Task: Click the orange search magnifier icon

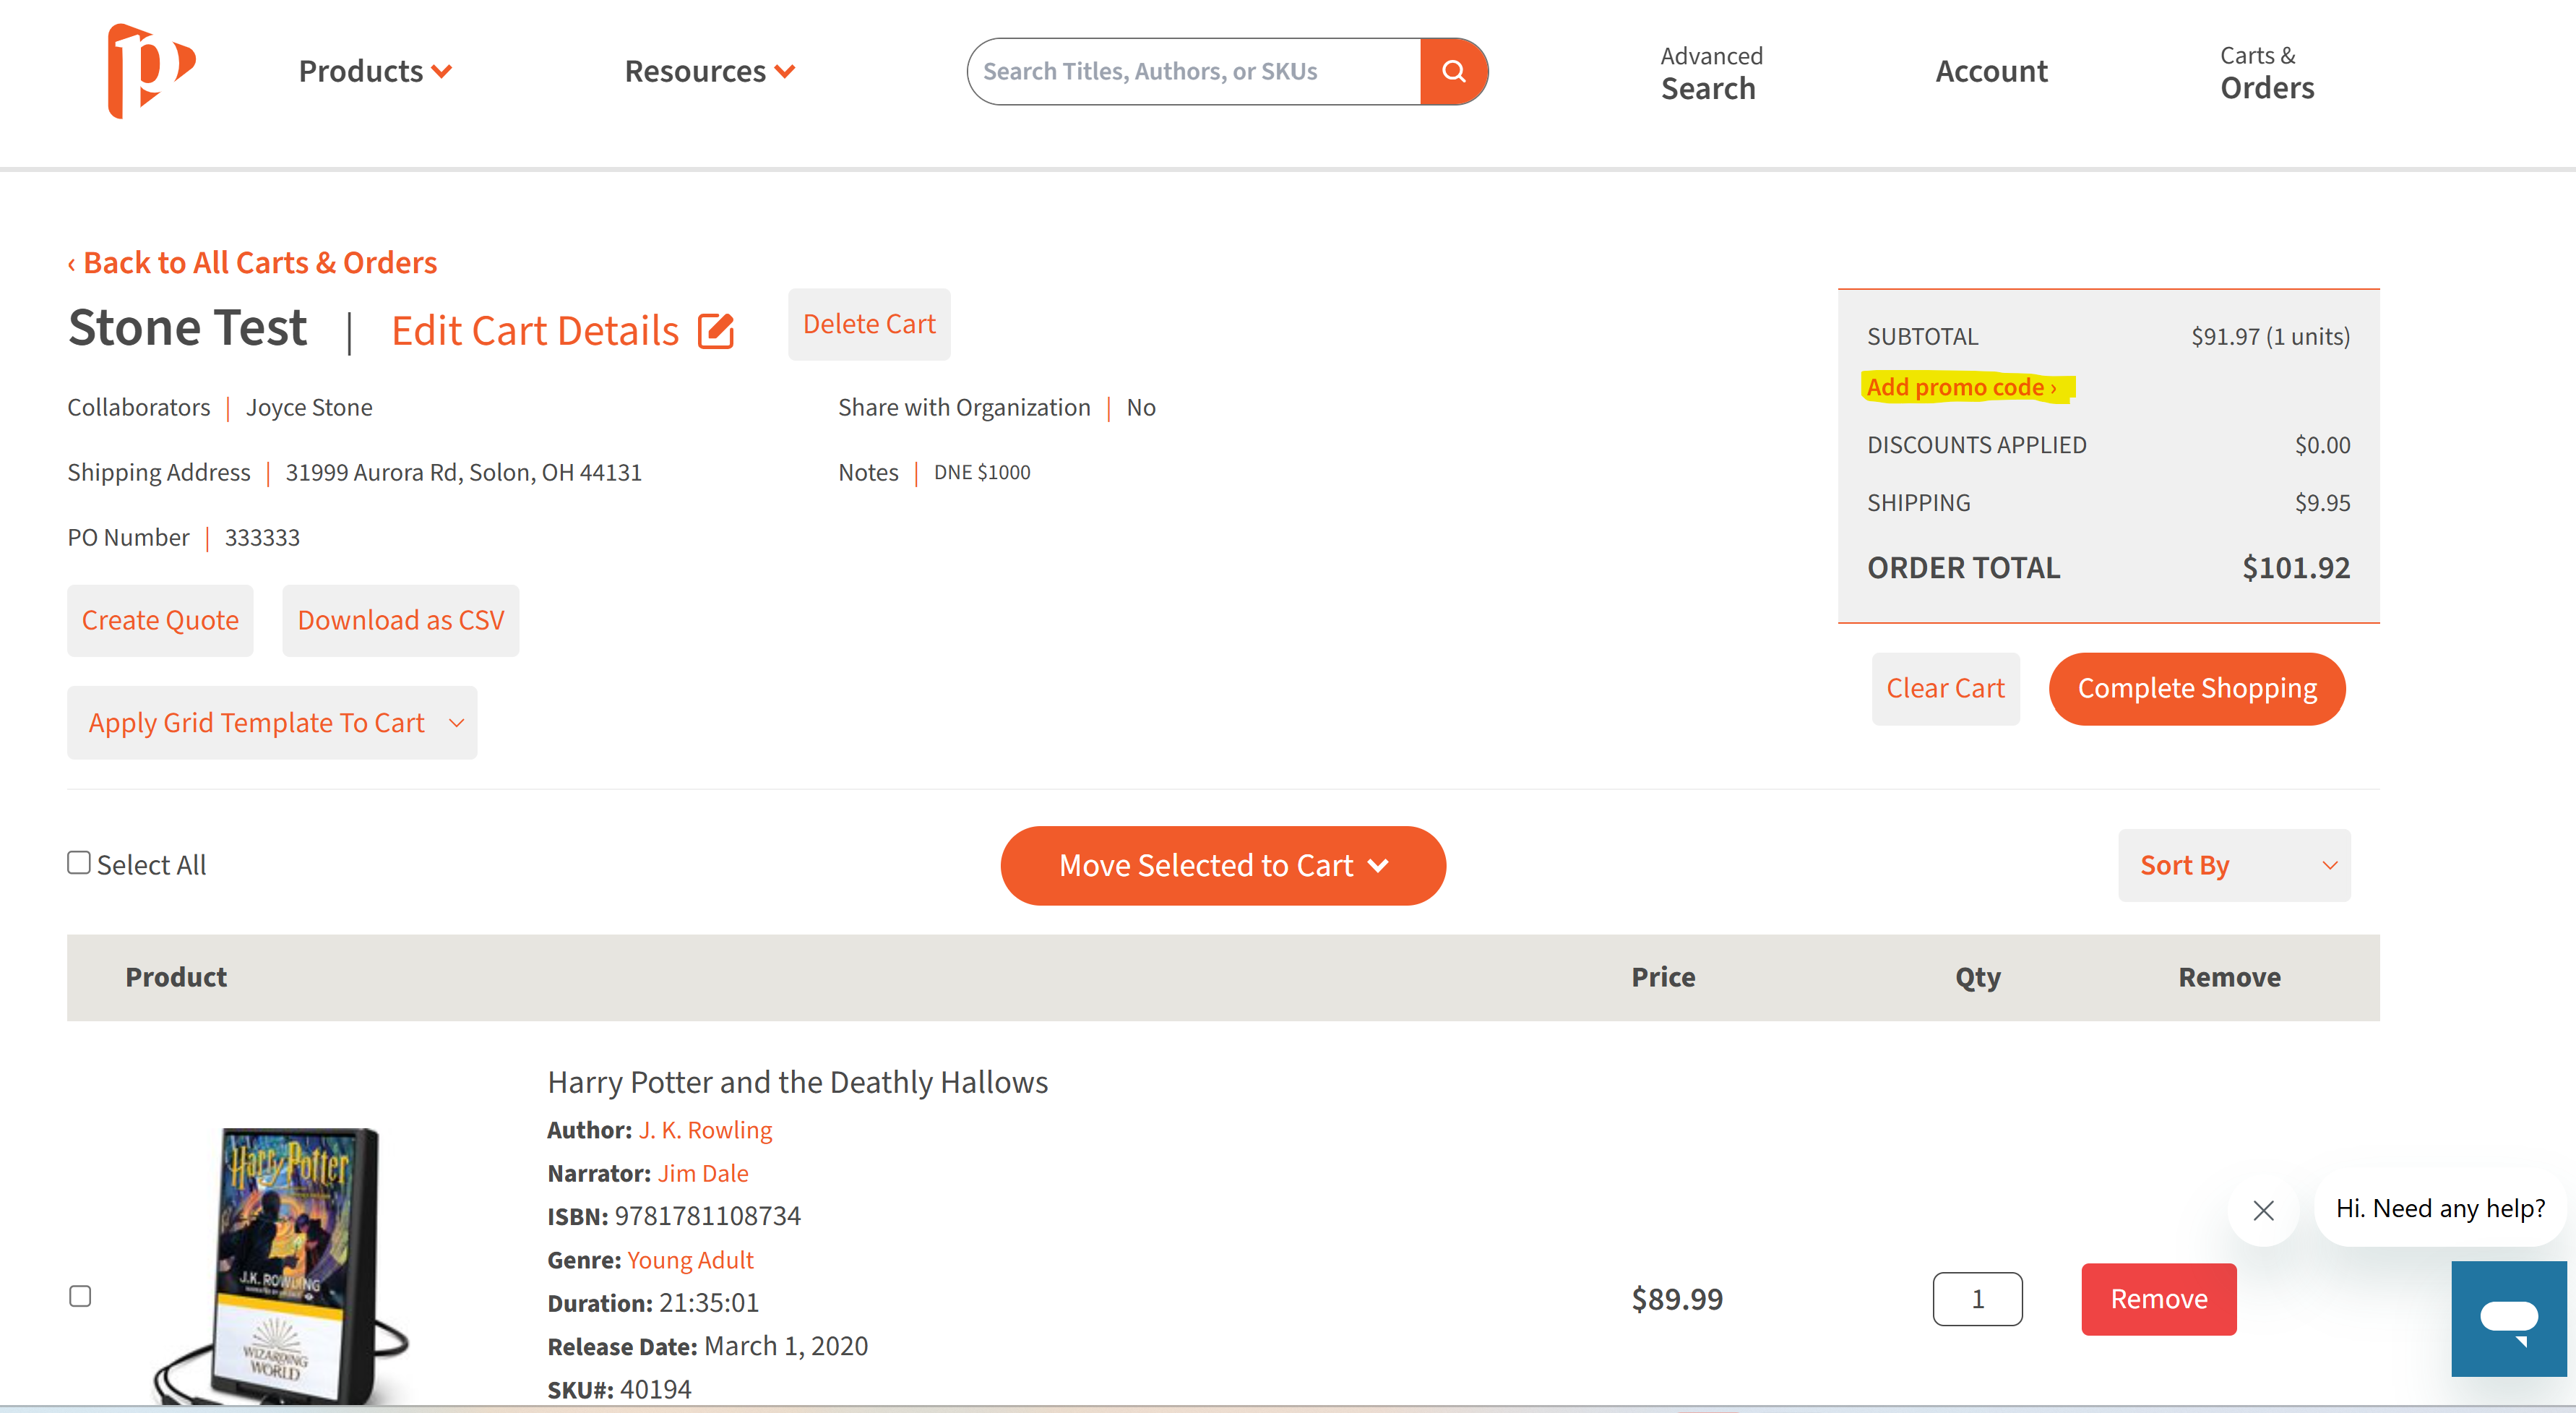Action: (1453, 71)
